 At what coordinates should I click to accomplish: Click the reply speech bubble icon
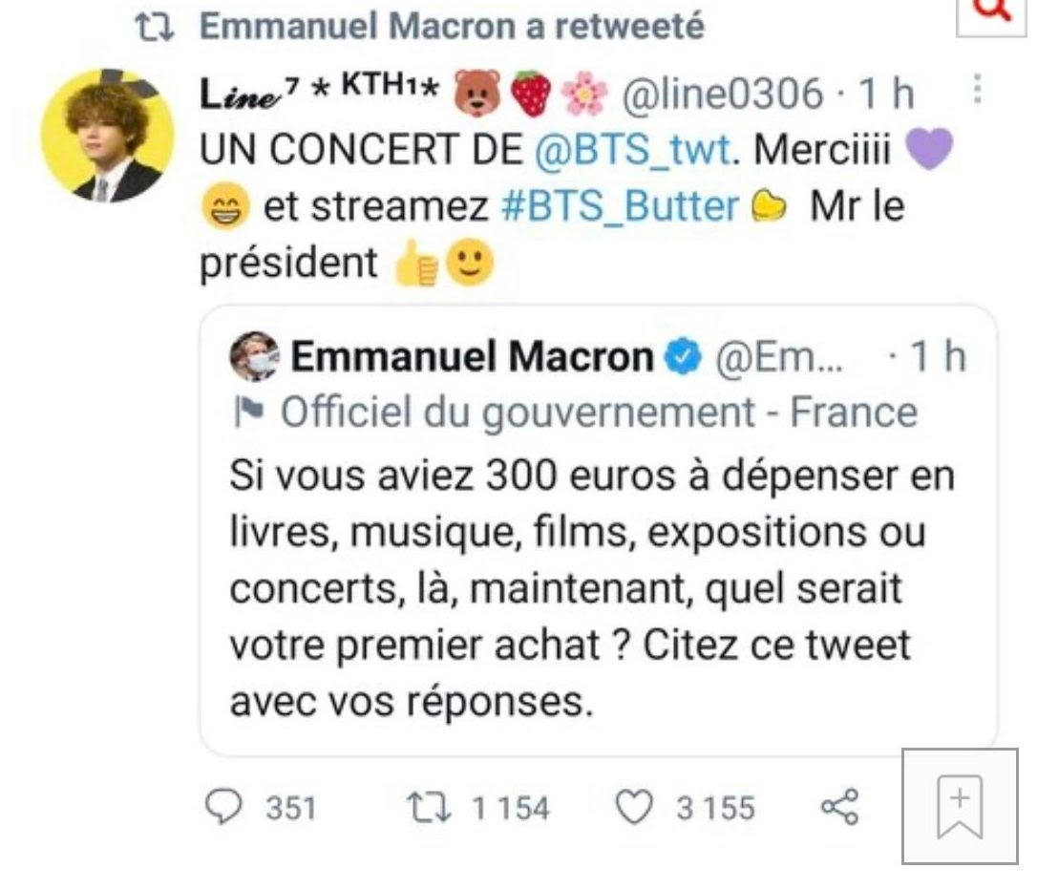[x=224, y=807]
